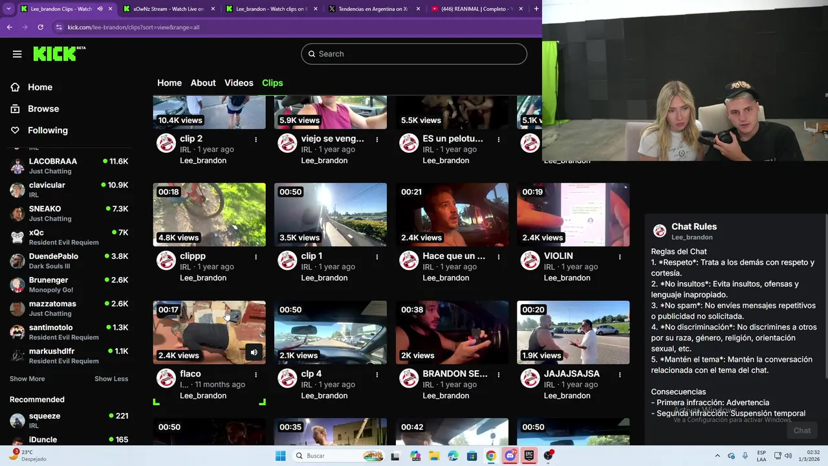828x466 pixels.
Task: Switch to Tendencias en Argentina X tab
Action: pos(374,9)
